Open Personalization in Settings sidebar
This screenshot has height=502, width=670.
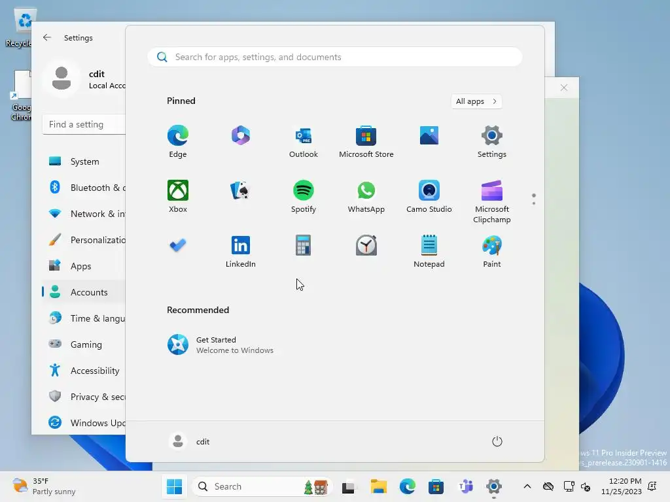coord(84,240)
